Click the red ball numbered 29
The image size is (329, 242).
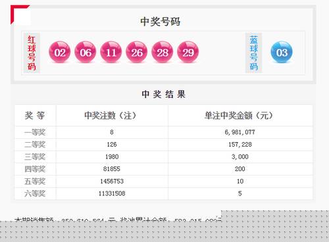click(x=188, y=52)
